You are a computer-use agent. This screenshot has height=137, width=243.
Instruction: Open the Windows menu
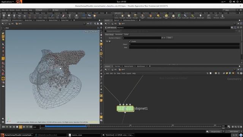24,10
